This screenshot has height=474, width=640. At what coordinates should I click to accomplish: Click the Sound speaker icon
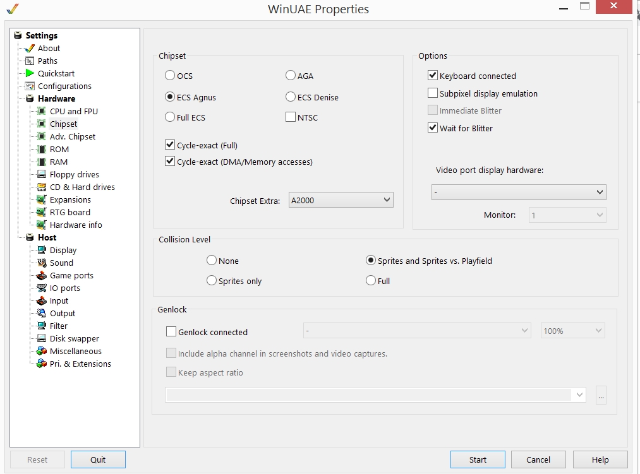tap(41, 263)
